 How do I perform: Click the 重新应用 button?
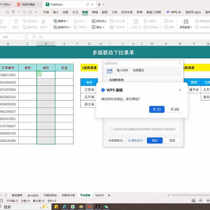click(x=30, y=27)
